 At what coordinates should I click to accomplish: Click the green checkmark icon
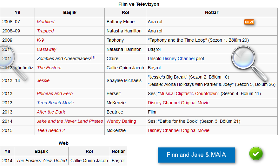click(256, 154)
